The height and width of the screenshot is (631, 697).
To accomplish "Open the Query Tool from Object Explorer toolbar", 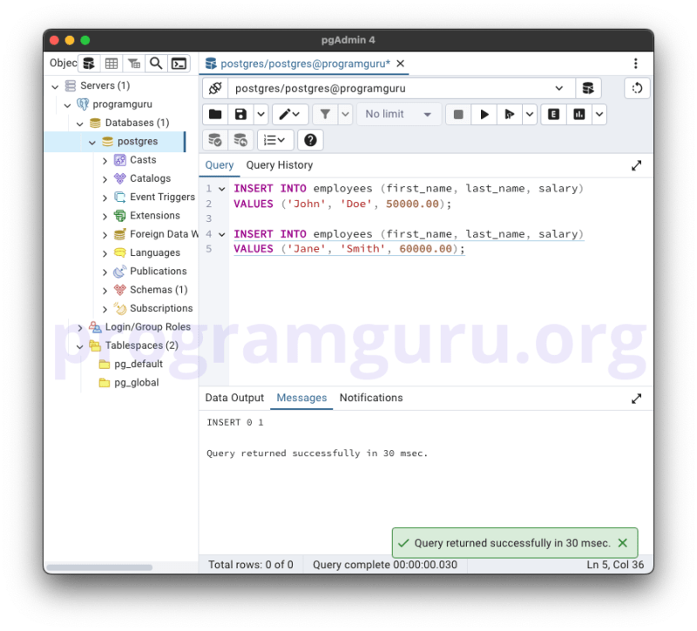I will click(x=89, y=64).
